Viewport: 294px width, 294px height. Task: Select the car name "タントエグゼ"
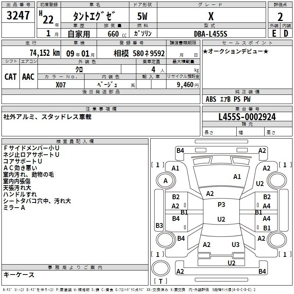[x=94, y=16]
